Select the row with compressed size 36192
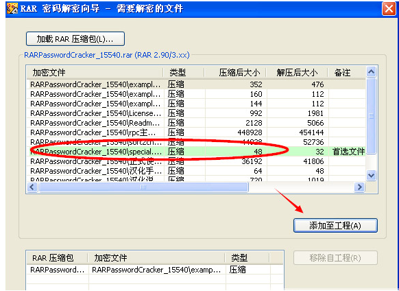The image size is (399, 291). pyautogui.click(x=196, y=161)
